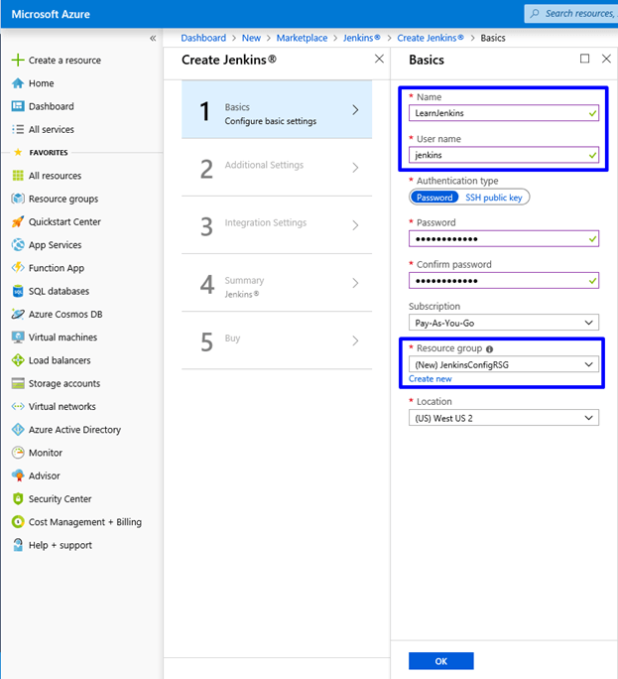Open step 3 Integration Settings

[x=277, y=224]
